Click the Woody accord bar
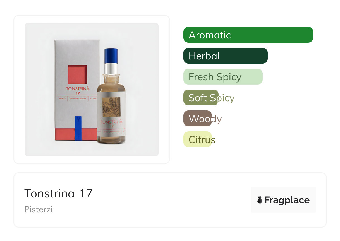This screenshot has width=340, height=241. [x=198, y=119]
